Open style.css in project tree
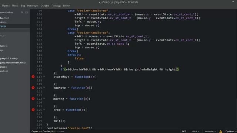Viewport: 237px width, 133px height. tap(4, 46)
